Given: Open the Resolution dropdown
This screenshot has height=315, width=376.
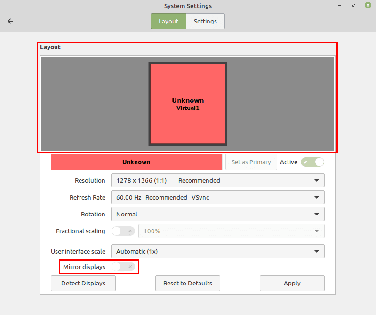Looking at the screenshot, I should 218,180.
